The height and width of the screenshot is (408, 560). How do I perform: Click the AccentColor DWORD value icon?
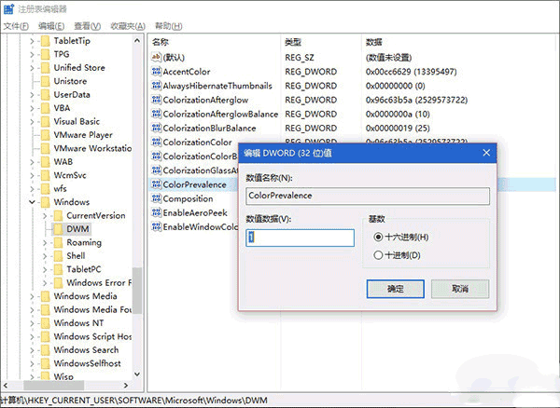click(x=156, y=72)
